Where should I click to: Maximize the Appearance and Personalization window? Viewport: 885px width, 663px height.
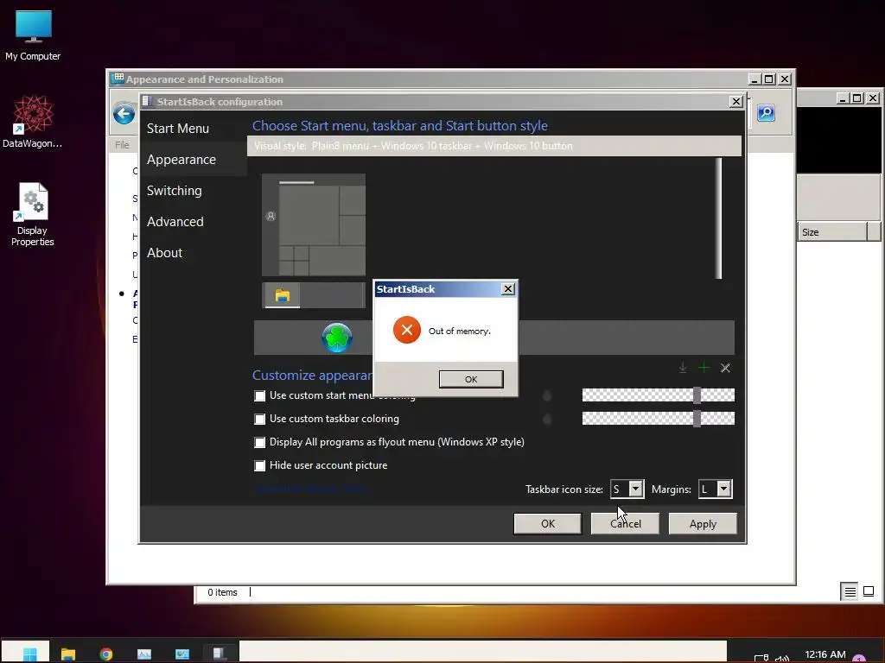point(768,79)
